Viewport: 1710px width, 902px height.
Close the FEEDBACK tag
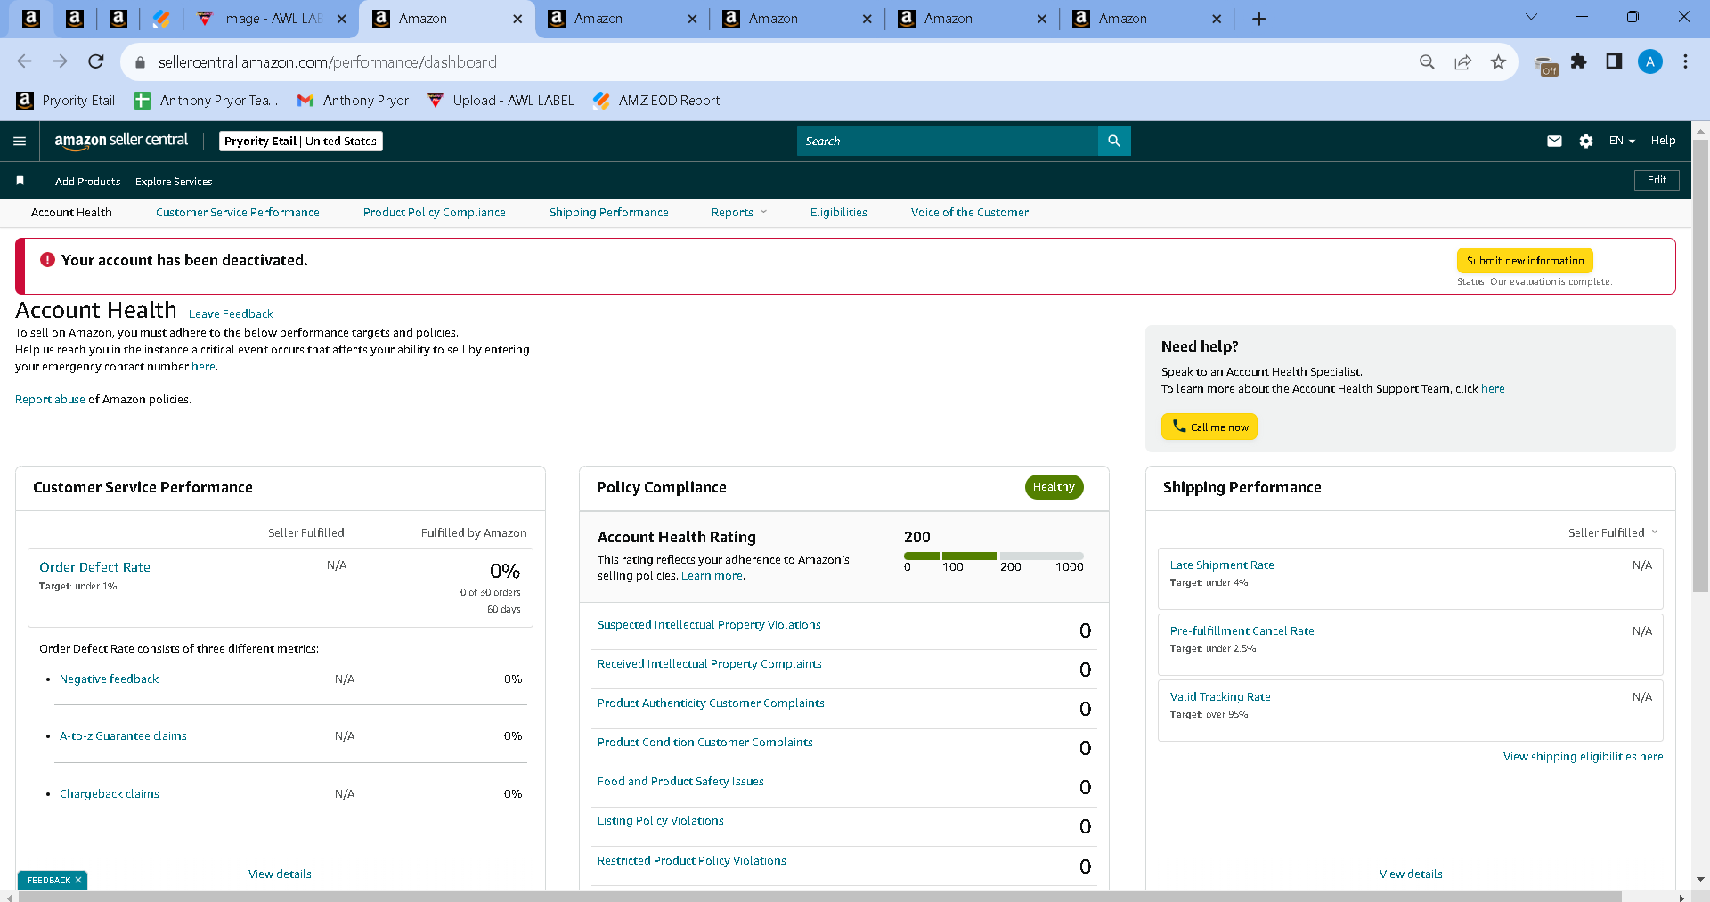[78, 880]
